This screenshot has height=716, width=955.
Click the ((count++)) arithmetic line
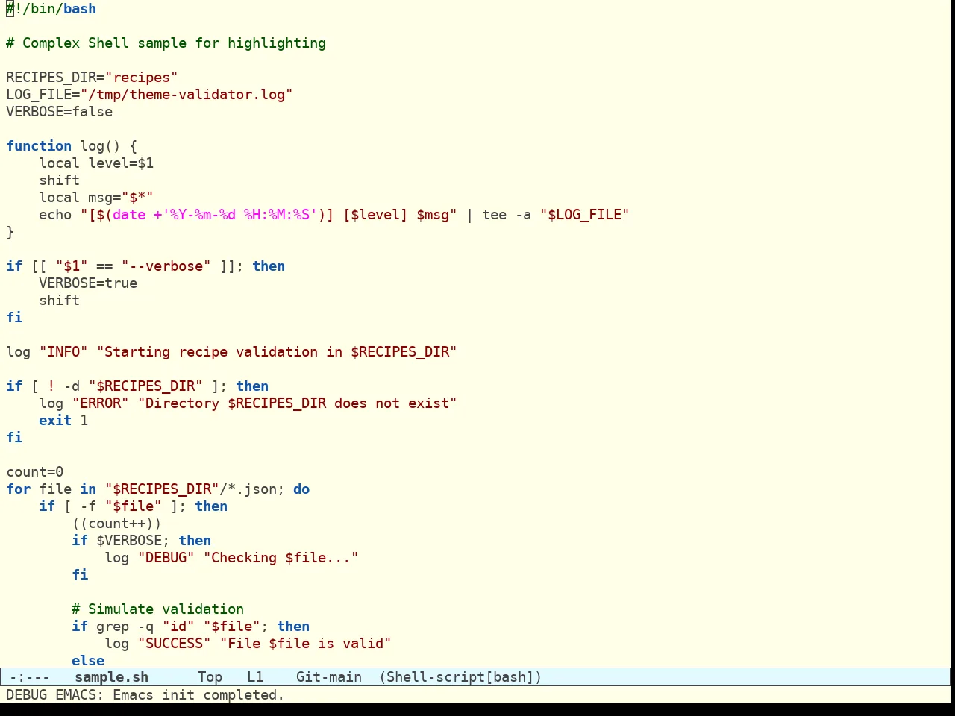(x=116, y=524)
